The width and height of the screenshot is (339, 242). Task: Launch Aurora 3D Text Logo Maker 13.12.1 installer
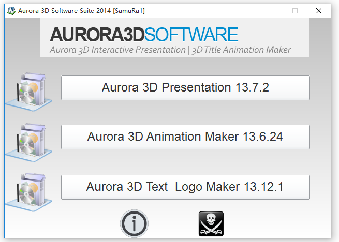(x=185, y=187)
